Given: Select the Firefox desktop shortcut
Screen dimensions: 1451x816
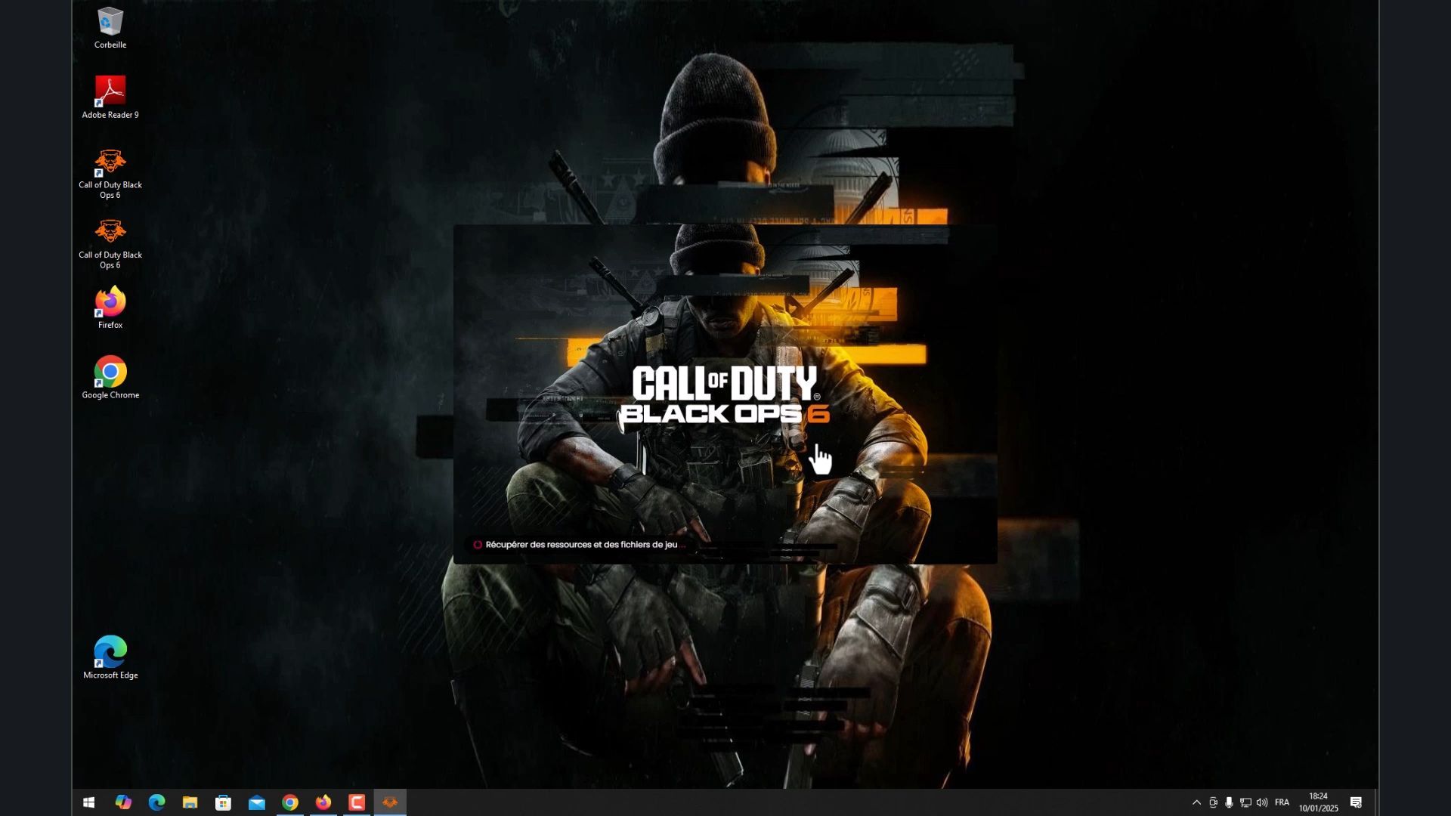Looking at the screenshot, I should click(x=110, y=308).
